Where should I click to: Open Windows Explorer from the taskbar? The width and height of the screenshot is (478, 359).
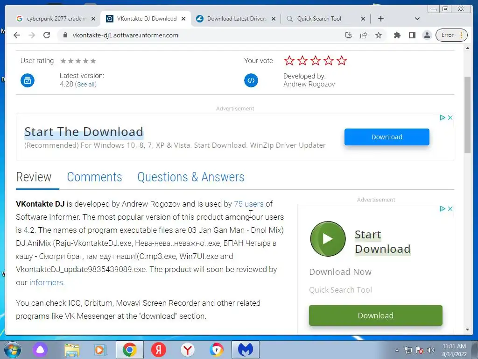click(71, 350)
